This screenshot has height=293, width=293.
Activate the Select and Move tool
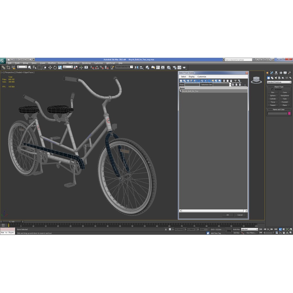coord(50,68)
